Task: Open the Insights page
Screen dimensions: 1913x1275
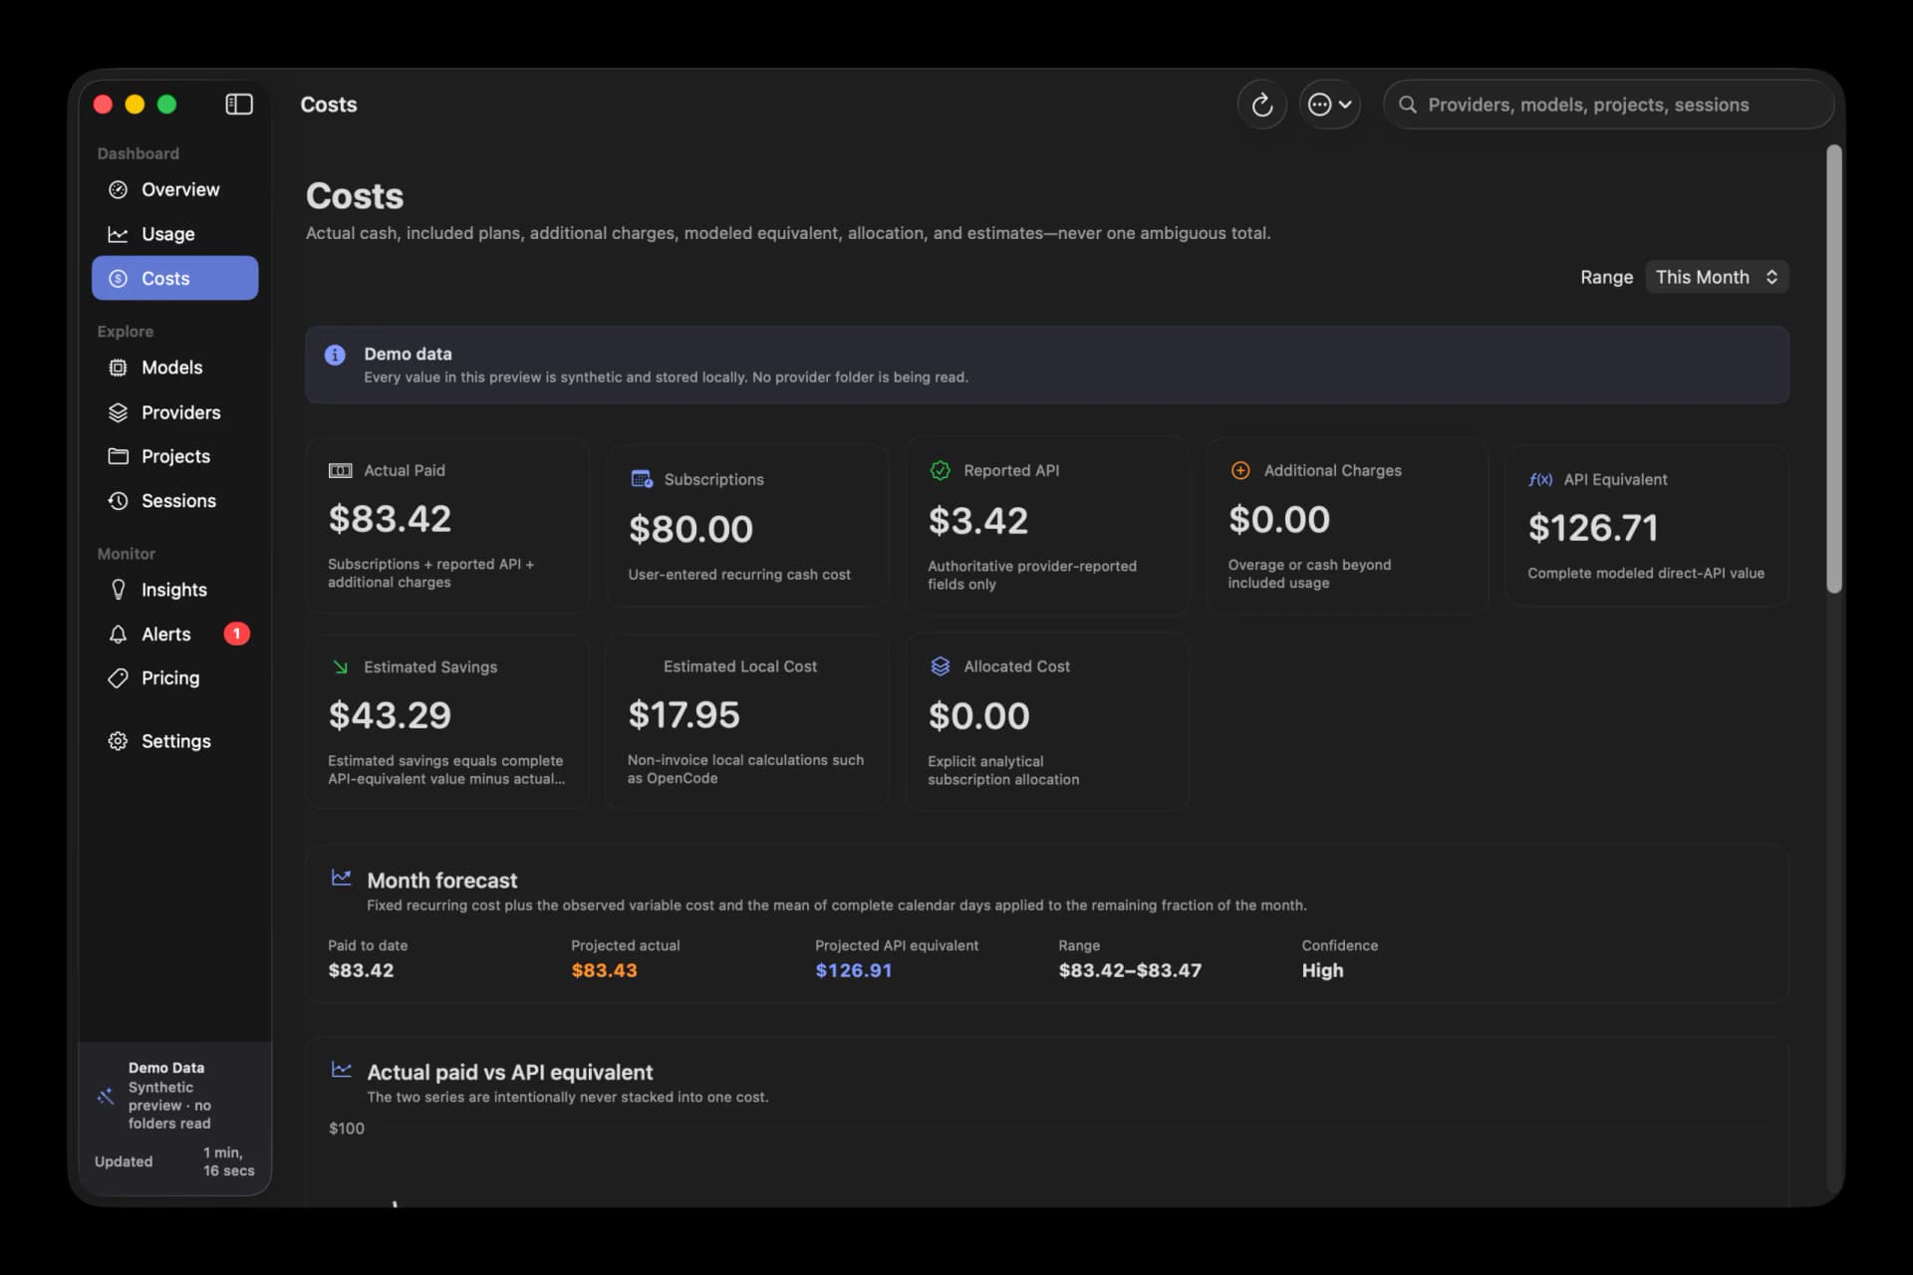Action: [x=175, y=590]
